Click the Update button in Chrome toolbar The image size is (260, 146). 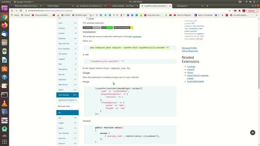coord(252,11)
